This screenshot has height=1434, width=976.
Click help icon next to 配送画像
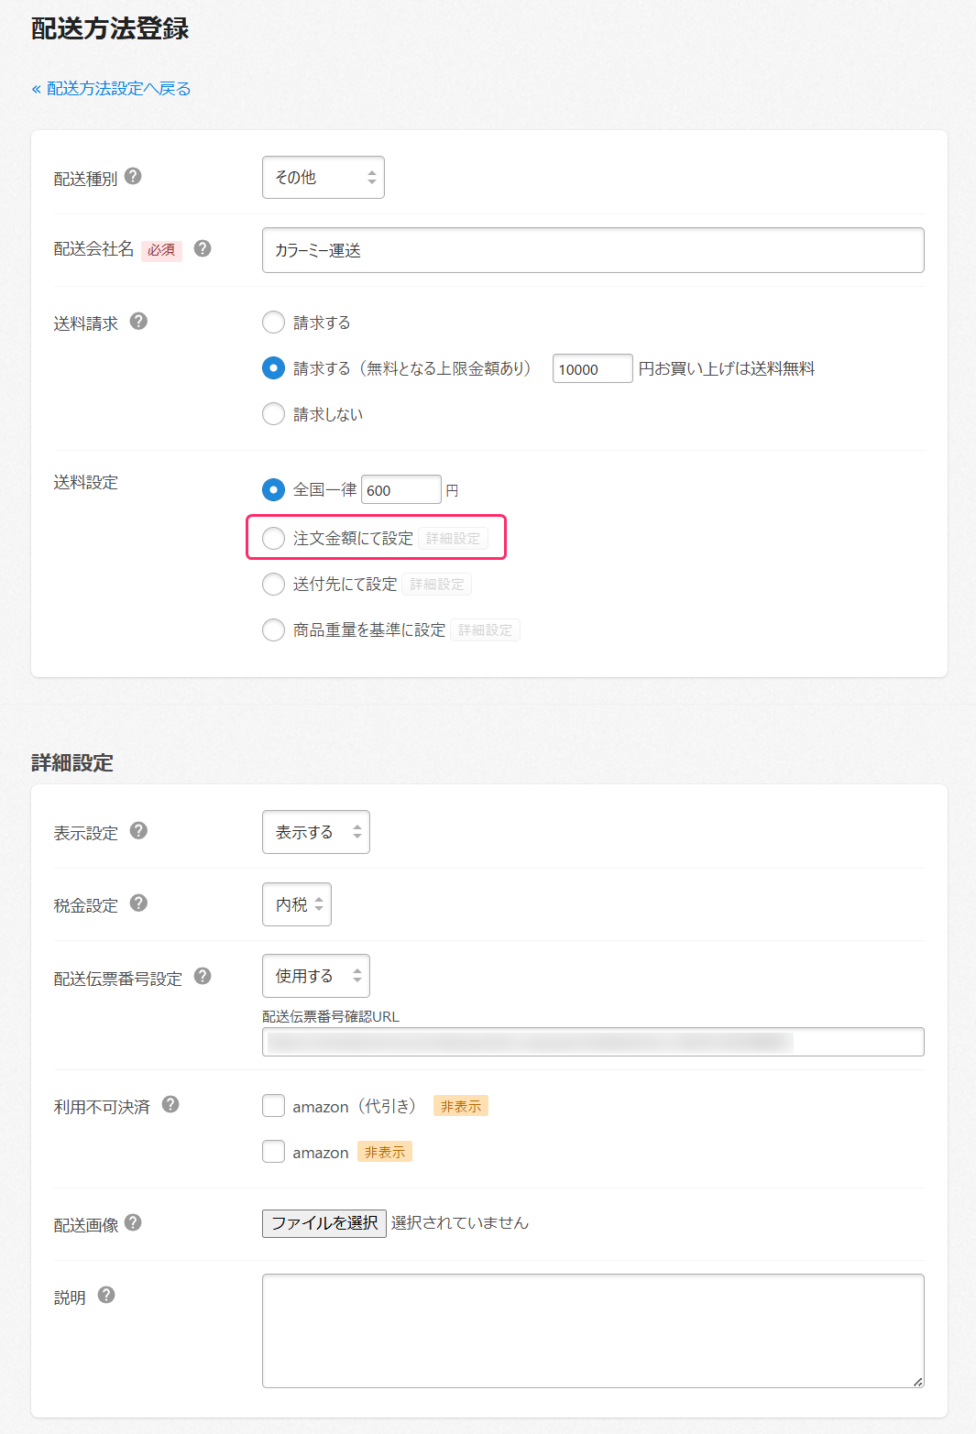click(x=133, y=1222)
